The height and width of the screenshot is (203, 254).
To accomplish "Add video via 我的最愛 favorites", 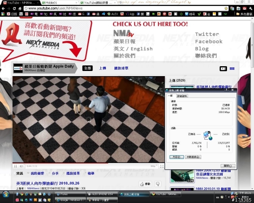I will click(x=37, y=173).
